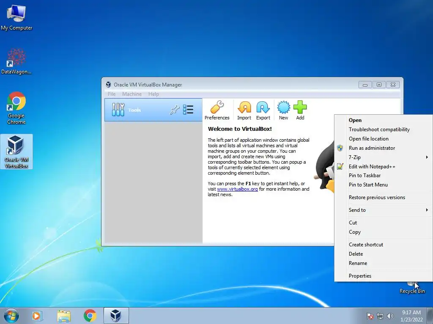
Task: Open the volume speaker tray icon
Action: coord(390,316)
